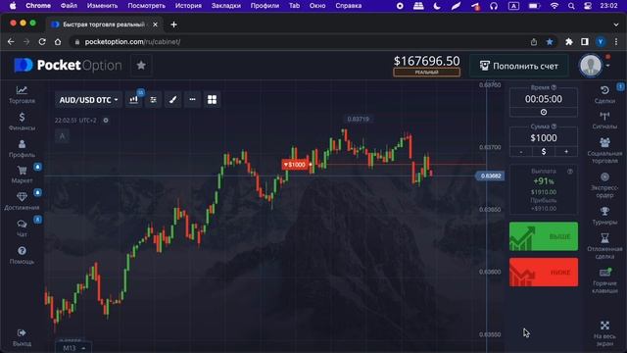Open the profile avatar account menu

[x=591, y=66]
